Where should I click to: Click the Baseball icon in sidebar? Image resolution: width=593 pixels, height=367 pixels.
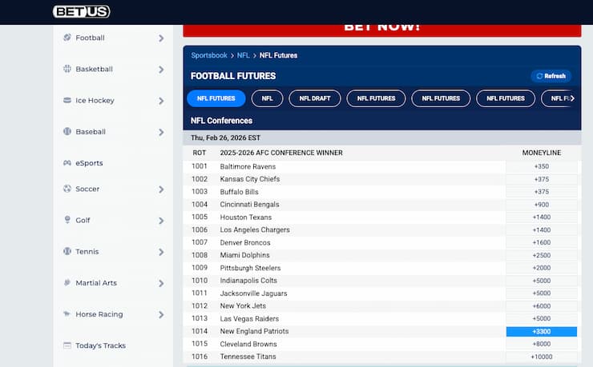67,132
